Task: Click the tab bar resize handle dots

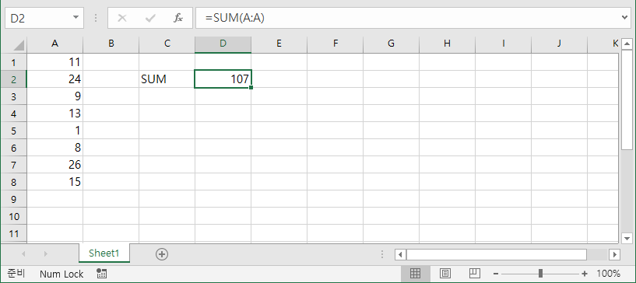Action: (x=382, y=254)
